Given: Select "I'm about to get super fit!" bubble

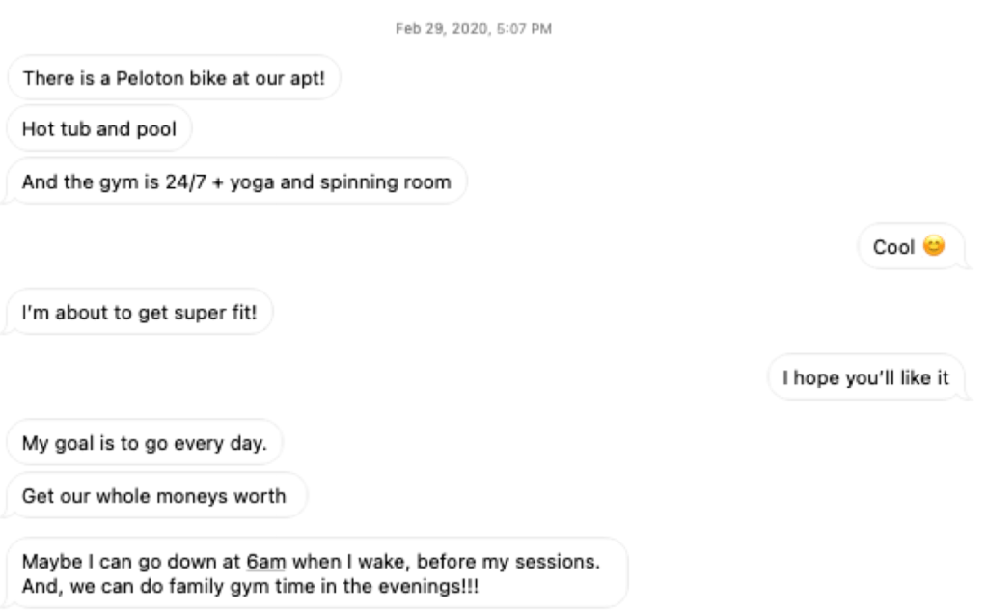Looking at the screenshot, I should pos(140,312).
